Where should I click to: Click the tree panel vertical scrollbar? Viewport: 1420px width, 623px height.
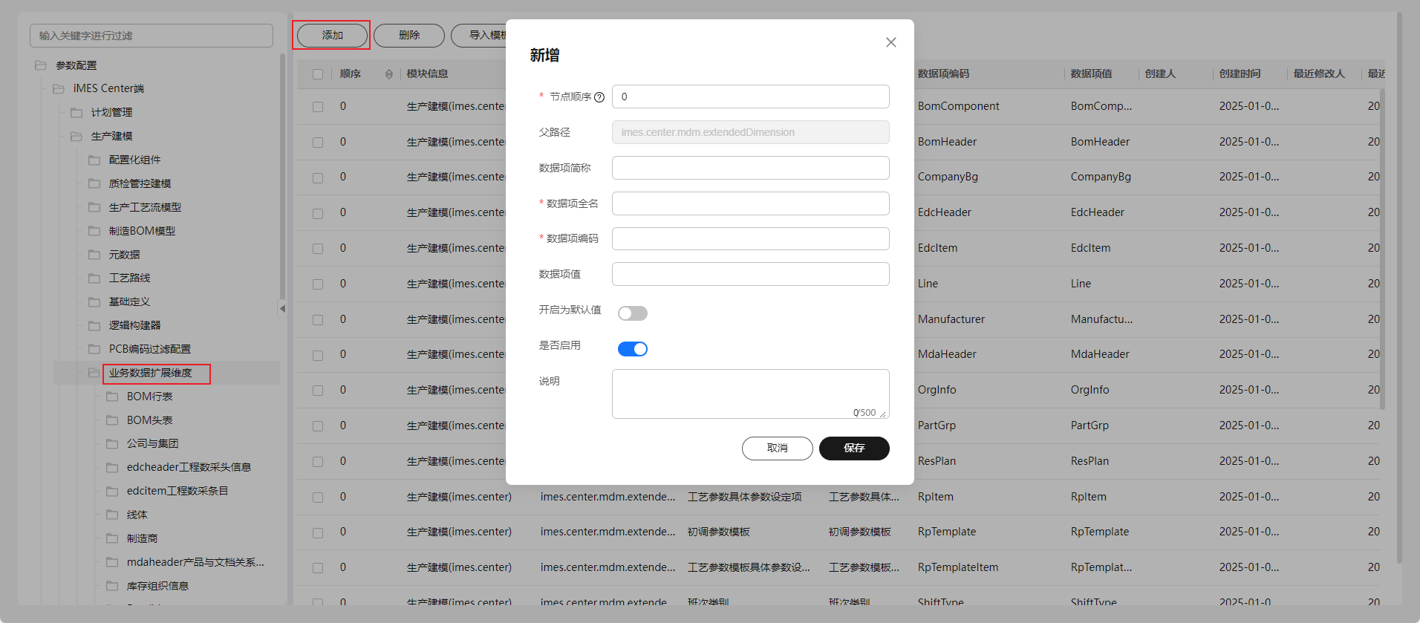coord(282,176)
